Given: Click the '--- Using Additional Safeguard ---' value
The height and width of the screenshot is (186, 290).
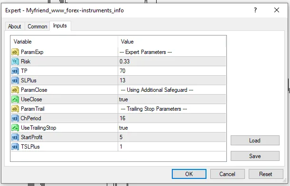Looking at the screenshot, I should point(157,90).
